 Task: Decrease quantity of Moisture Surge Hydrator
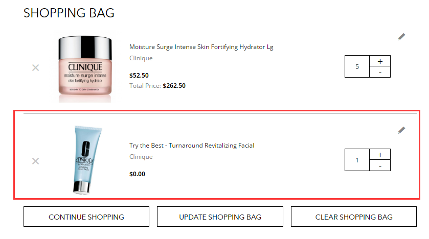coord(380,72)
